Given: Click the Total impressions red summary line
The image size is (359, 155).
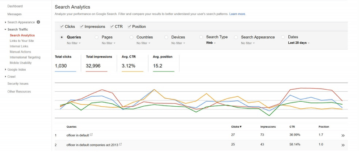Looking at the screenshot, I should click(x=96, y=72).
